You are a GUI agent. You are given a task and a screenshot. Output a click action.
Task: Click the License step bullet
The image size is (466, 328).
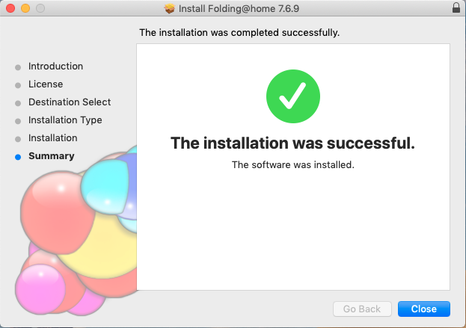pyautogui.click(x=18, y=85)
